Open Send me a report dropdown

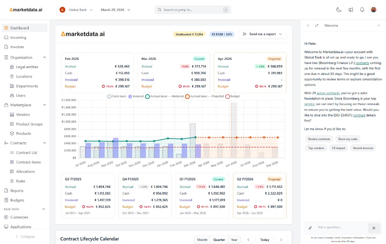(x=262, y=34)
